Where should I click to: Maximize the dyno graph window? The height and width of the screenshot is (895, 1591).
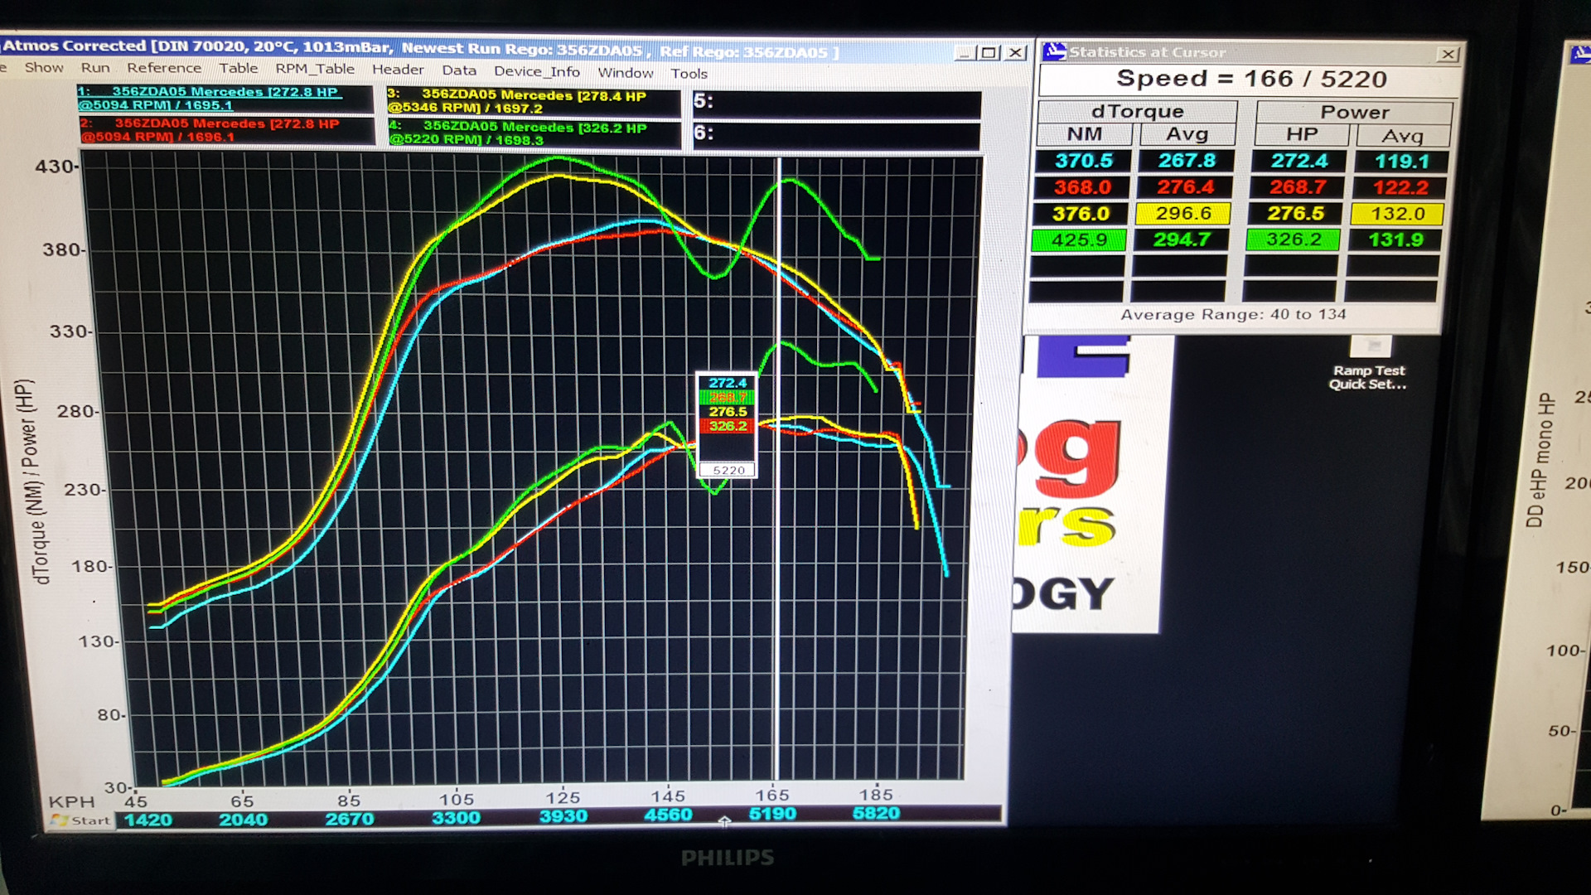coord(989,52)
